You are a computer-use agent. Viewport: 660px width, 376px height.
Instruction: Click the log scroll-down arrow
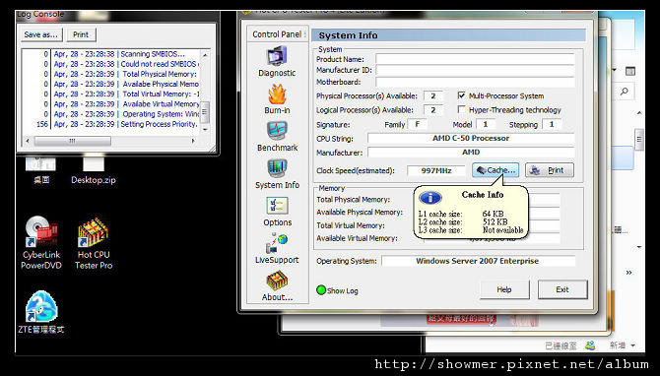pyautogui.click(x=205, y=129)
